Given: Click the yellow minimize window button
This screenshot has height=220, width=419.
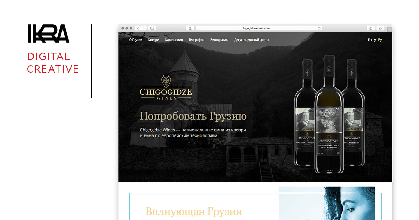Looking at the screenshot, I should pyautogui.click(x=127, y=28).
